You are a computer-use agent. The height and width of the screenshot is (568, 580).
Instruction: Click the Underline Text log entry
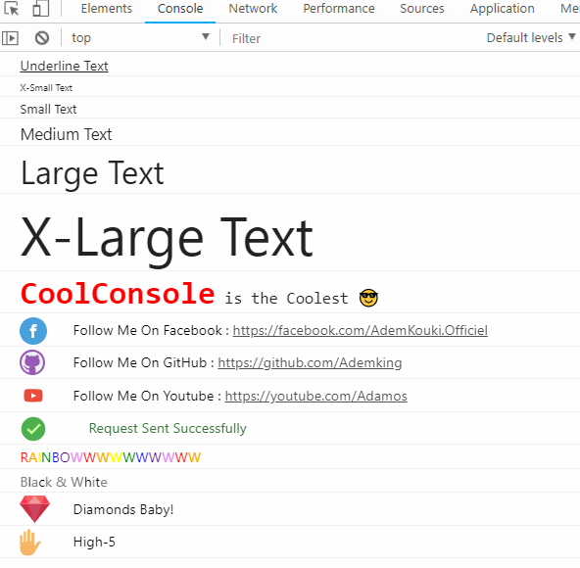coord(65,66)
